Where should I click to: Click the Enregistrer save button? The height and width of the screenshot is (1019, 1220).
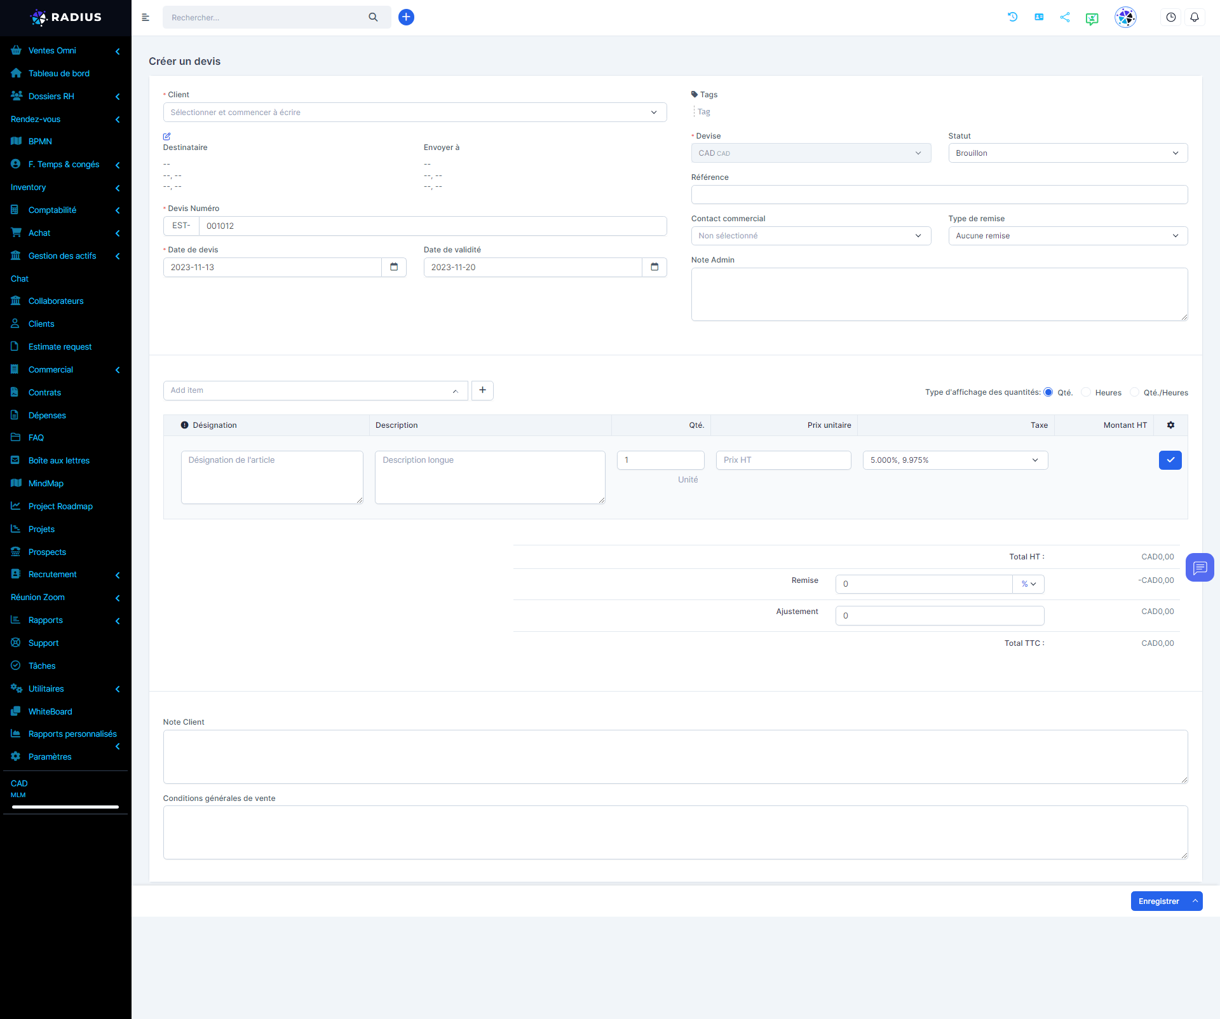pos(1158,901)
